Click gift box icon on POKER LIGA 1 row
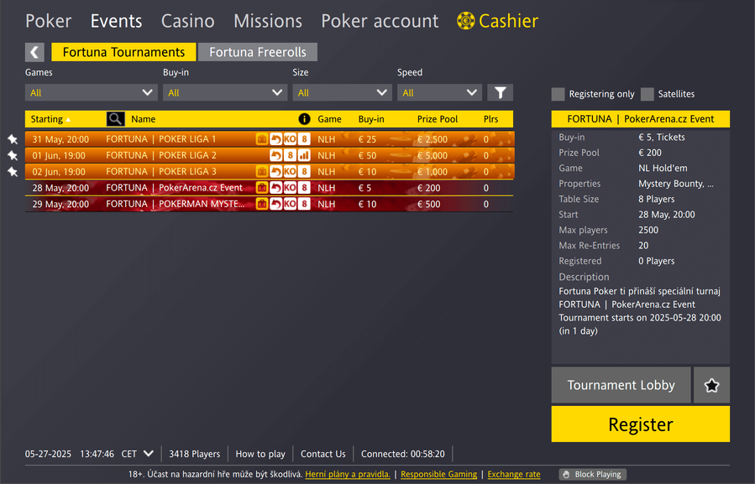Image resolution: width=755 pixels, height=484 pixels. click(x=262, y=139)
